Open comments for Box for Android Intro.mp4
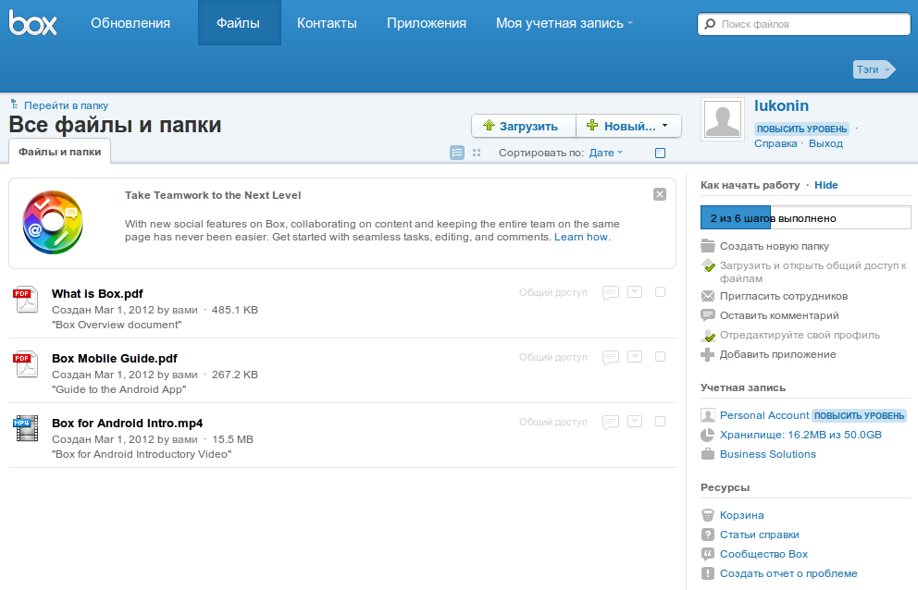 [x=611, y=422]
